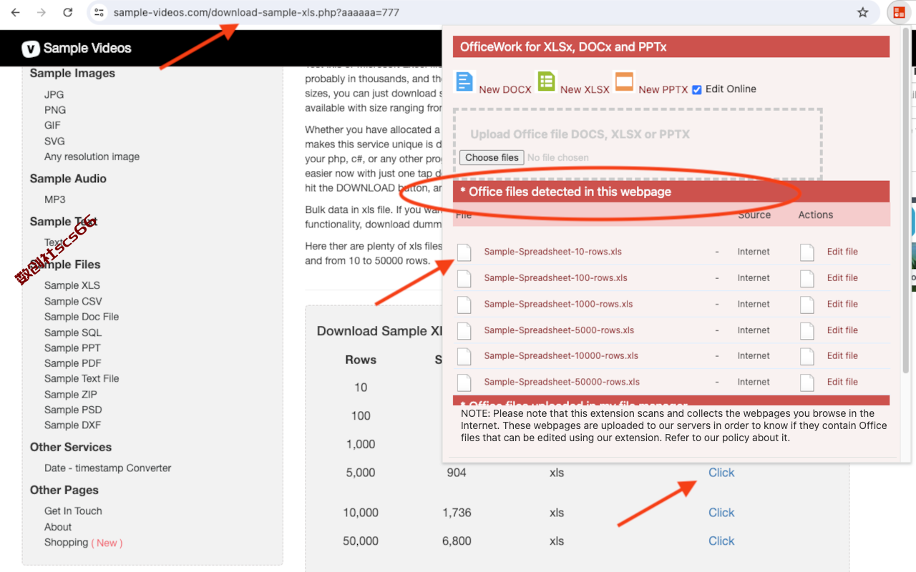
Task: Click Edit file for Sample-Spreadsheet-10000-rows.xls
Action: coord(842,356)
